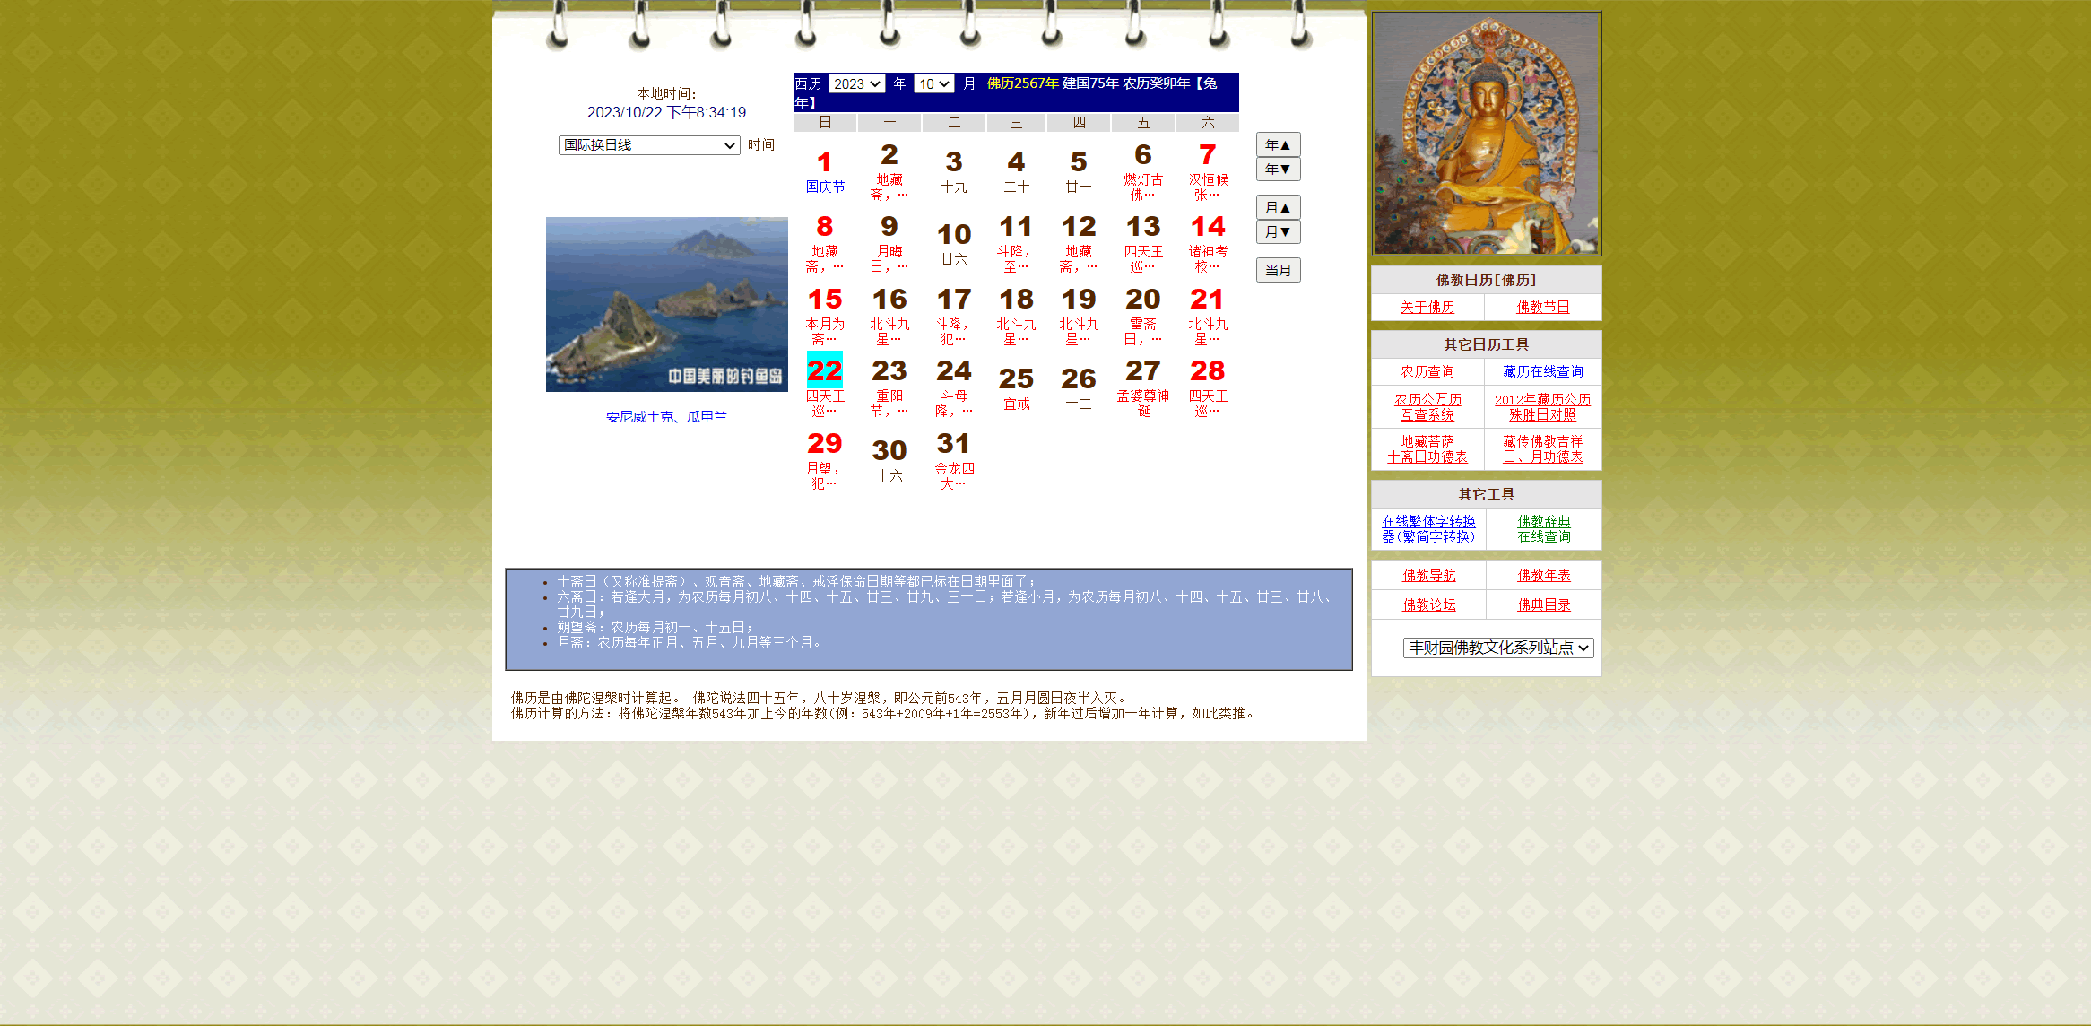This screenshot has width=2091, height=1026.
Task: Open the 农历查询 link
Action: tap(1427, 371)
